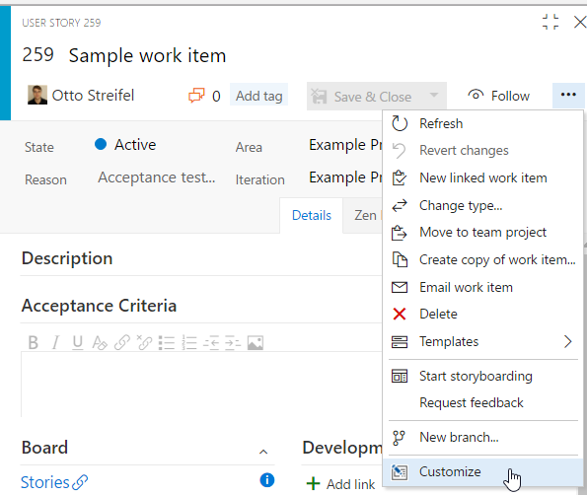587x495 pixels.
Task: Click the Refresh menu entry
Action: (483, 123)
